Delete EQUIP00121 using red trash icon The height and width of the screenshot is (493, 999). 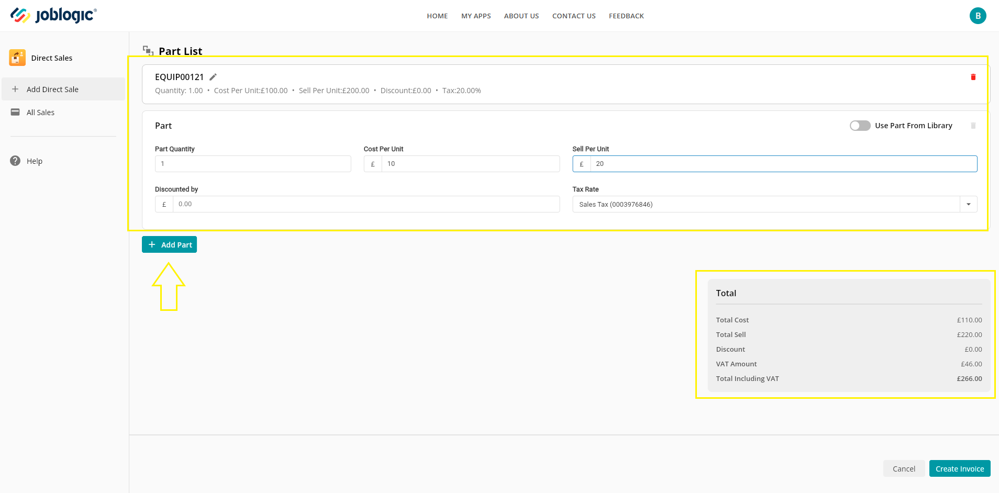tap(973, 77)
